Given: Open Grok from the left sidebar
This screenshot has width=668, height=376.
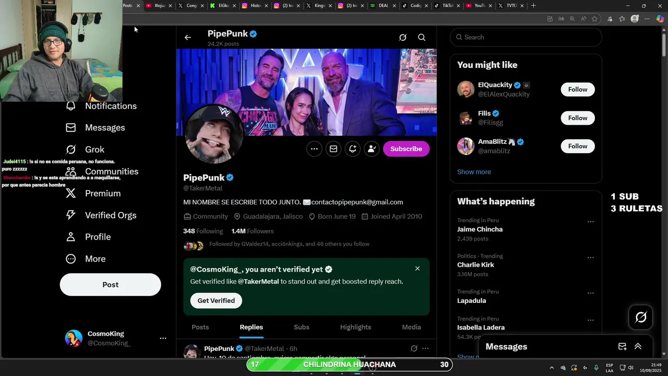Looking at the screenshot, I should [85, 150].
